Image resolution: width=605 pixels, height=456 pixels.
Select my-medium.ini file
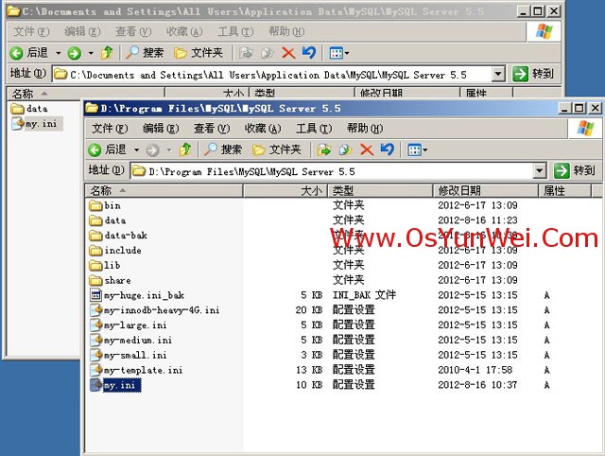point(130,341)
